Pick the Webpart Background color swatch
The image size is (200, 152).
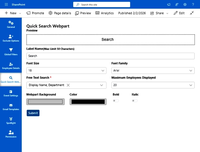[x=45, y=102]
